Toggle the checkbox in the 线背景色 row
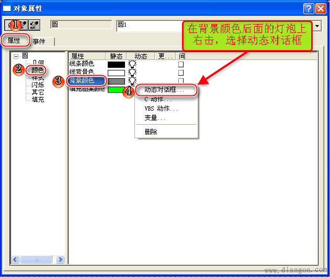 181,73
